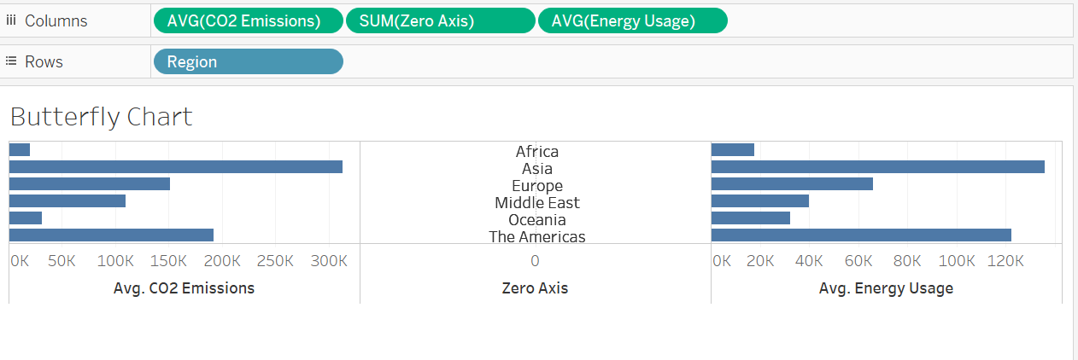This screenshot has height=360, width=1078.
Task: Click the Europe CO2 Emissions bar
Action: (90, 184)
